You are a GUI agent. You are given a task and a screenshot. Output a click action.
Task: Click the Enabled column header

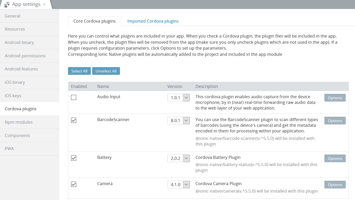pyautogui.click(x=79, y=86)
